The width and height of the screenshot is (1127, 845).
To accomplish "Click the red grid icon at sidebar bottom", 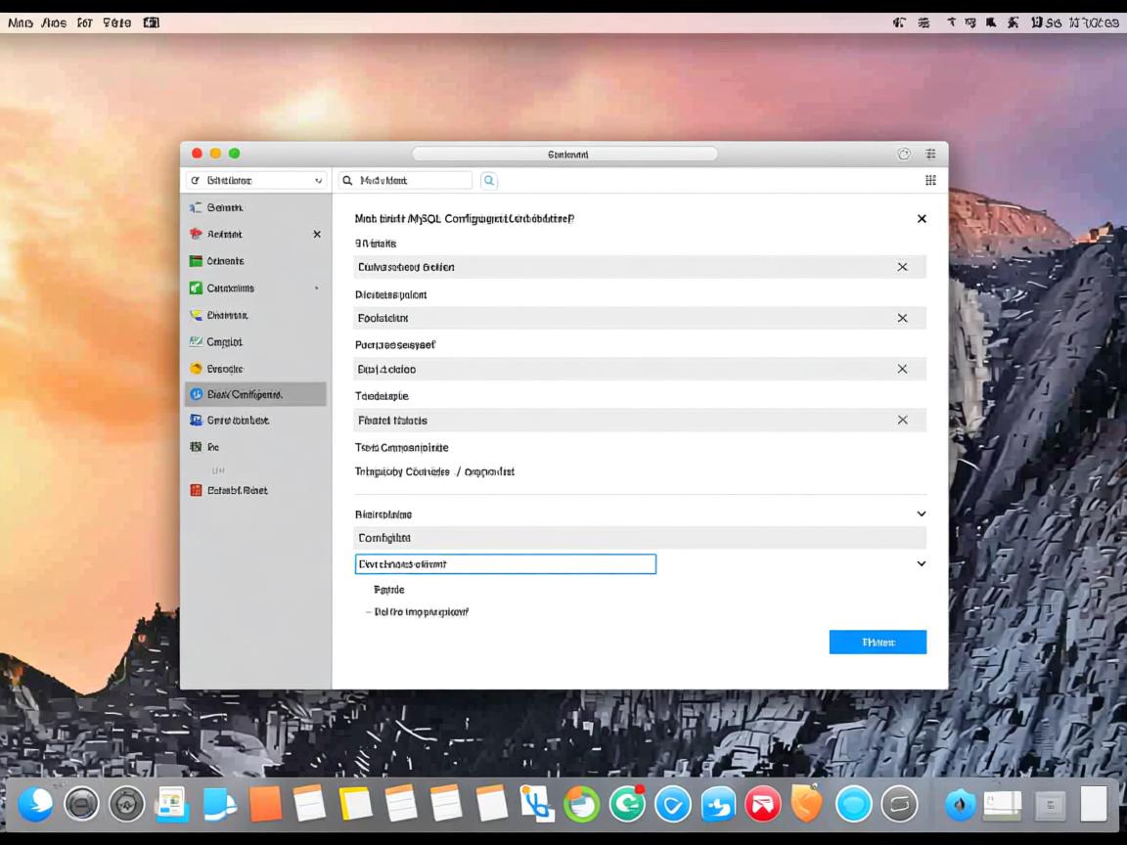I will pyautogui.click(x=196, y=490).
